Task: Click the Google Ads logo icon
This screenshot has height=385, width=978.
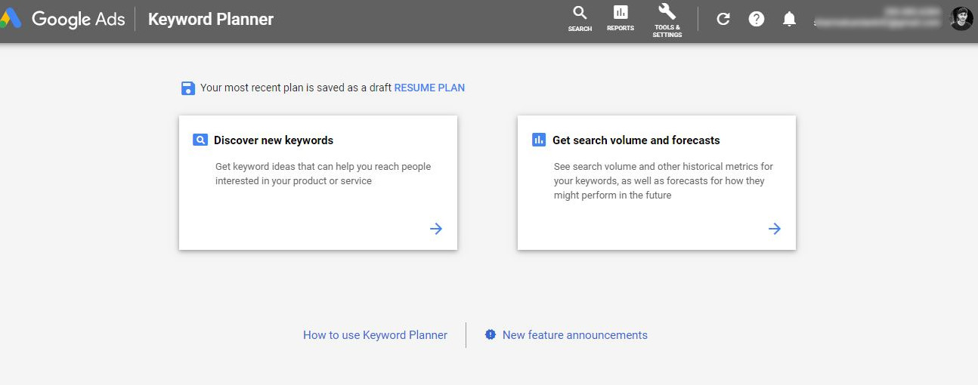Action: tap(11, 19)
